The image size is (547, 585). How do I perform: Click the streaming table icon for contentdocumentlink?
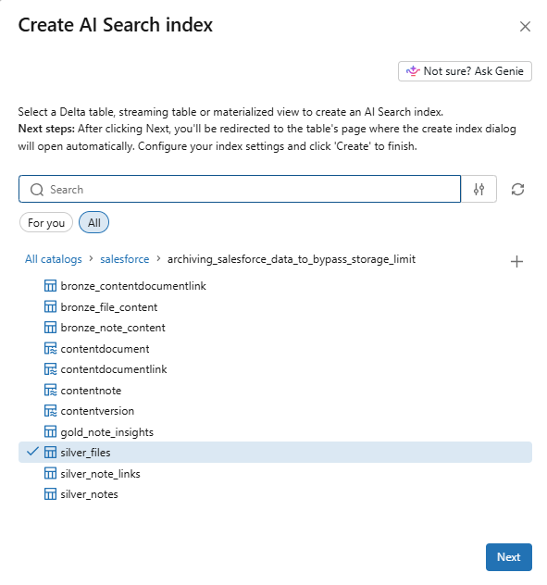[x=50, y=369]
